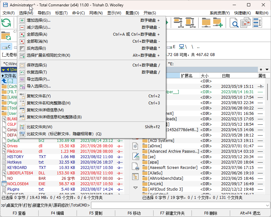
Task: Open the 命令(C) menu
Action: click(79, 13)
